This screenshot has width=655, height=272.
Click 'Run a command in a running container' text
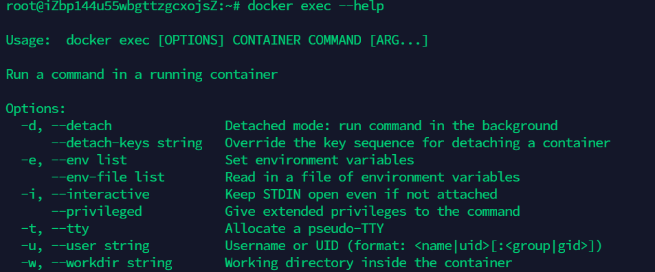click(142, 75)
